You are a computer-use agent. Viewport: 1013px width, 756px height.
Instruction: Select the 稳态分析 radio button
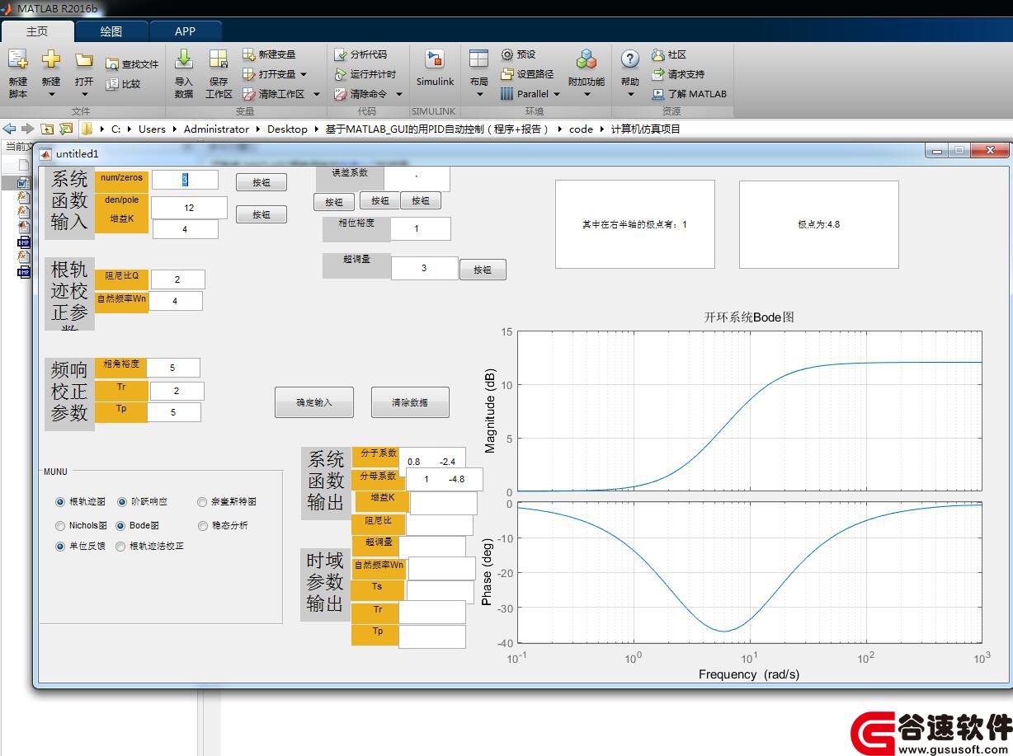[x=202, y=525]
